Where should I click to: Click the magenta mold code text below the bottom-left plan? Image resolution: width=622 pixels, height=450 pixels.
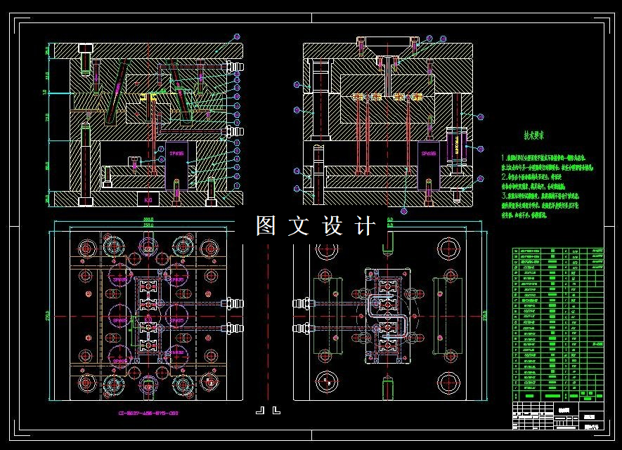[x=148, y=413]
